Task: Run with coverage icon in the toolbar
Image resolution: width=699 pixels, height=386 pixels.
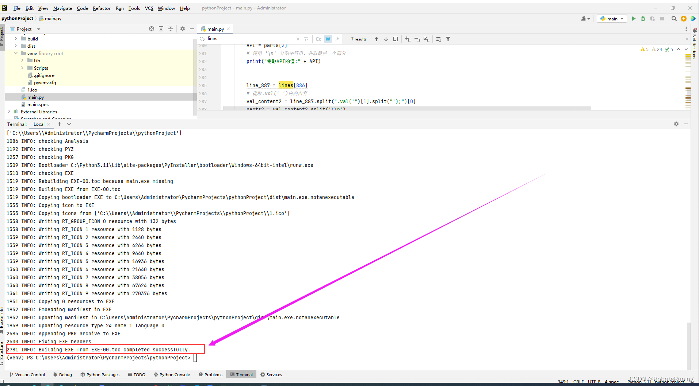Action: pos(653,19)
